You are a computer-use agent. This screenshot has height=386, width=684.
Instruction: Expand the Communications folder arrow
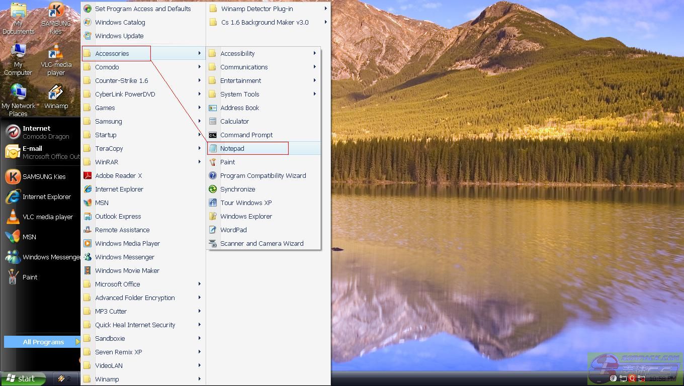[x=315, y=67]
